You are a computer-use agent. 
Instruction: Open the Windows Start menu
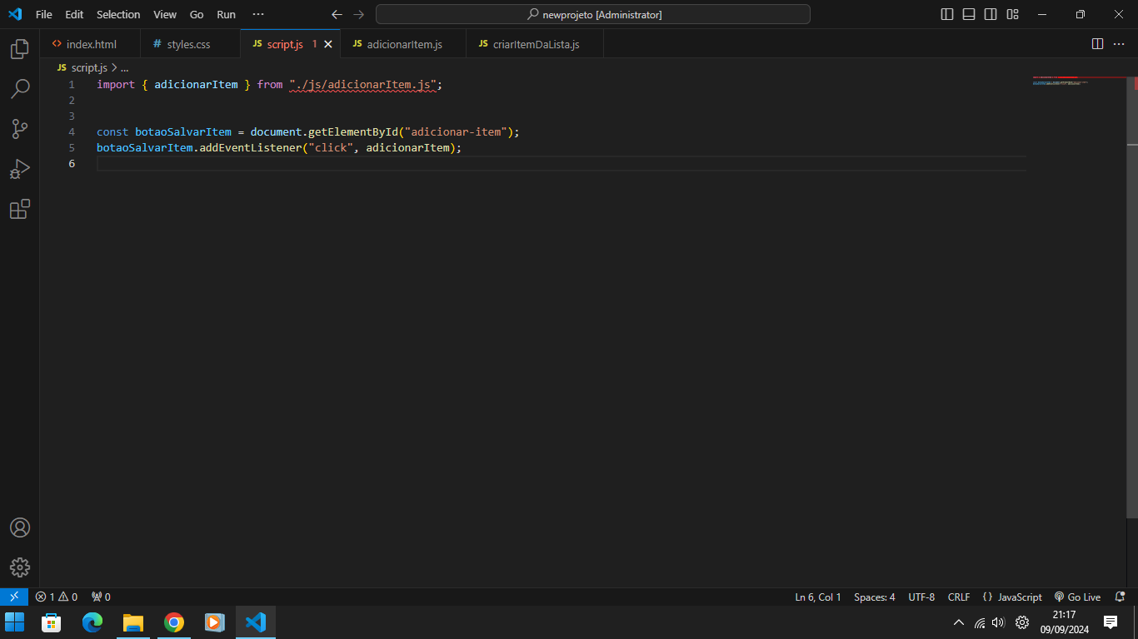[15, 622]
